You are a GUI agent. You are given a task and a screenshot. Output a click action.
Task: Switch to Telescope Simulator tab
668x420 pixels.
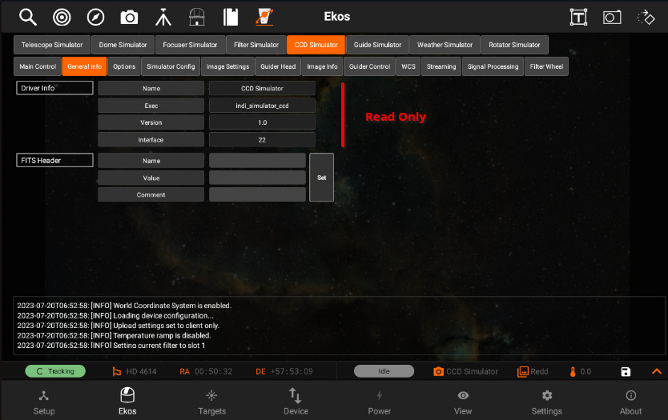[52, 45]
